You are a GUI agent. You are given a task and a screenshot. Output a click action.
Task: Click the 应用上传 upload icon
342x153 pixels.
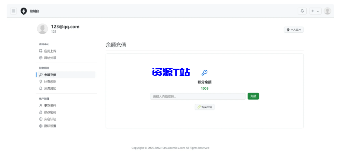point(41,51)
